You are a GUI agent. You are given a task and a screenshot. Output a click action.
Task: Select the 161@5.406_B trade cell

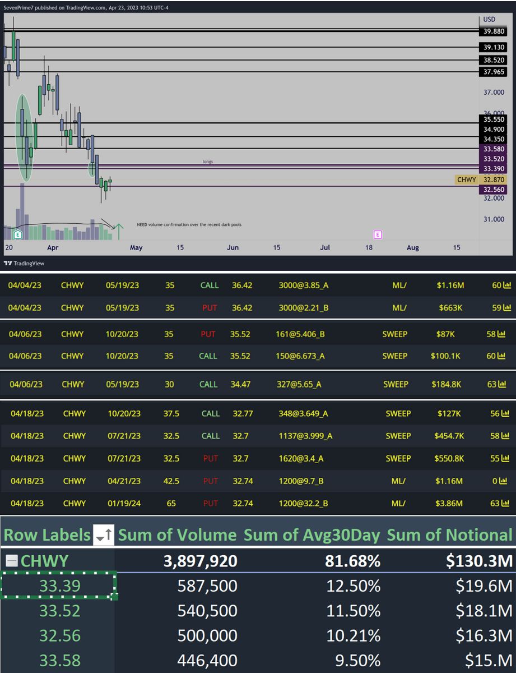click(x=301, y=334)
